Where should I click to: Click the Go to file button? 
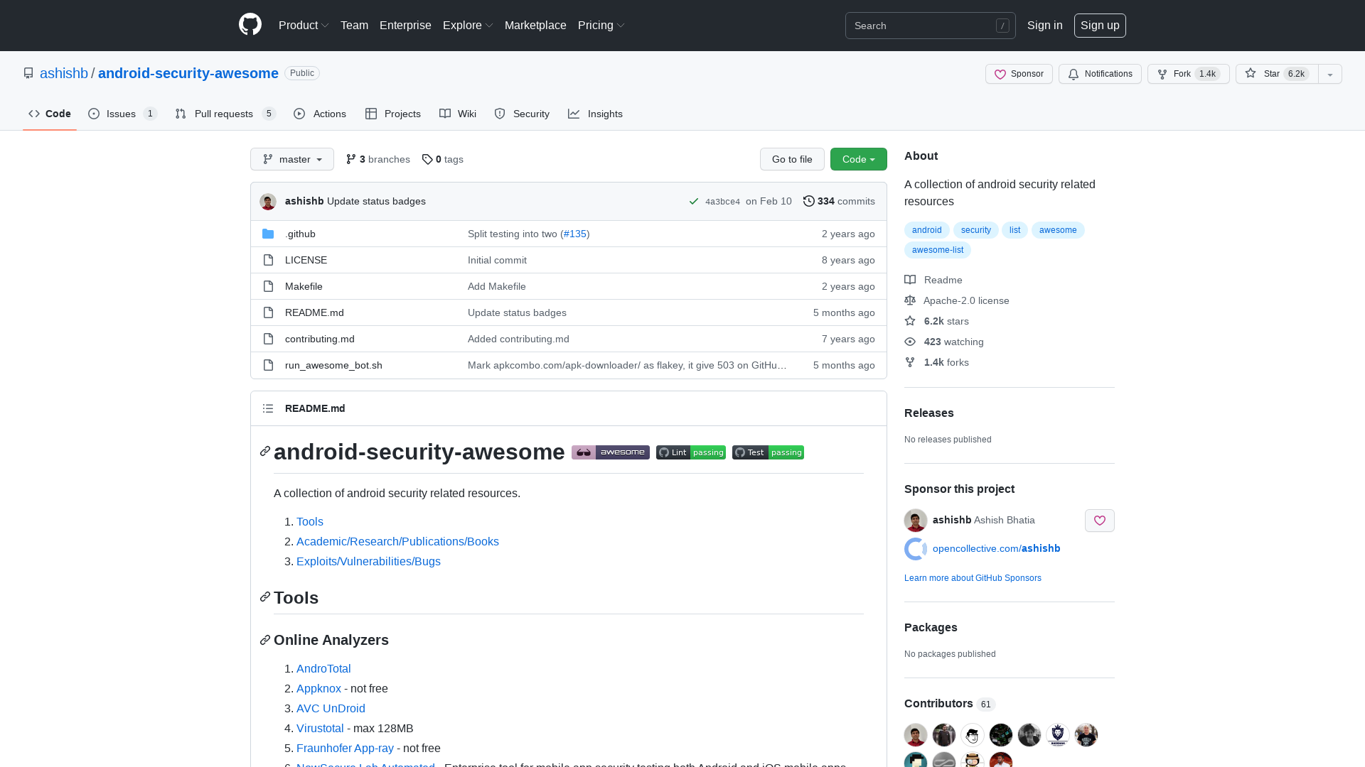792,159
